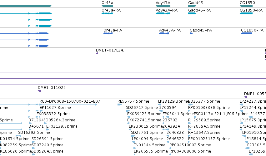The width and height of the screenshot is (266, 156).
Task: Open the RC0-DP0008-150700-021-E07 label
Action: click(x=70, y=101)
